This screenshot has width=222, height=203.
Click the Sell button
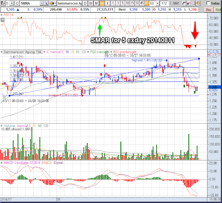tap(218, 10)
